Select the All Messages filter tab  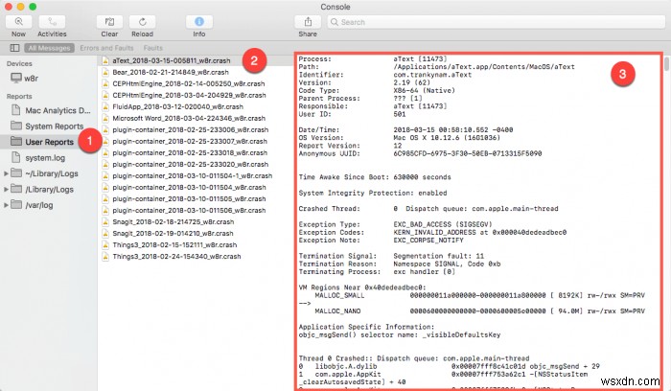tap(49, 48)
